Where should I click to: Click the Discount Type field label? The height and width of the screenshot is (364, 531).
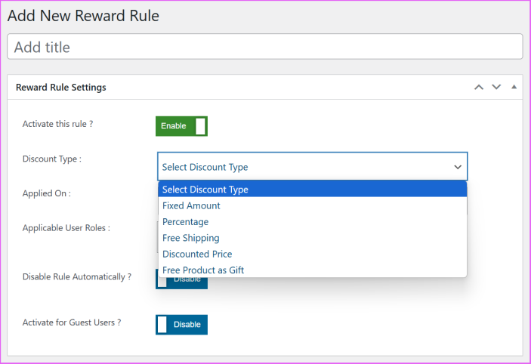[x=52, y=159]
